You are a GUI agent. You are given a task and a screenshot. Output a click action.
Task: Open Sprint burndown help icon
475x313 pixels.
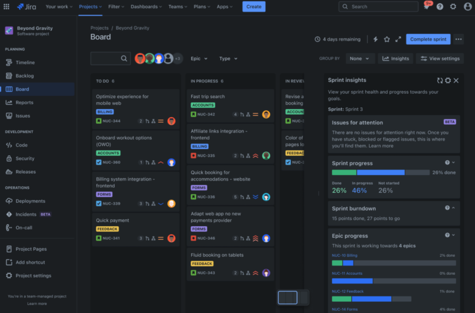point(447,208)
